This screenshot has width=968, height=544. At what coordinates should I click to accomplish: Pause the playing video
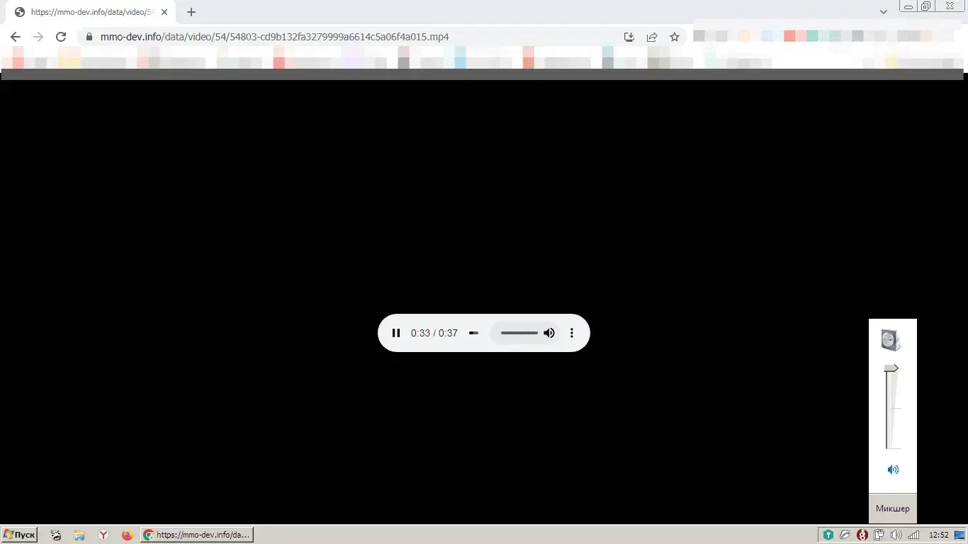coord(396,333)
